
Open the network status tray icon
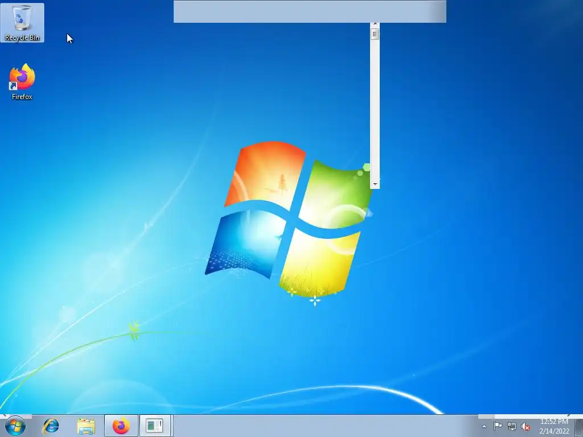click(512, 426)
